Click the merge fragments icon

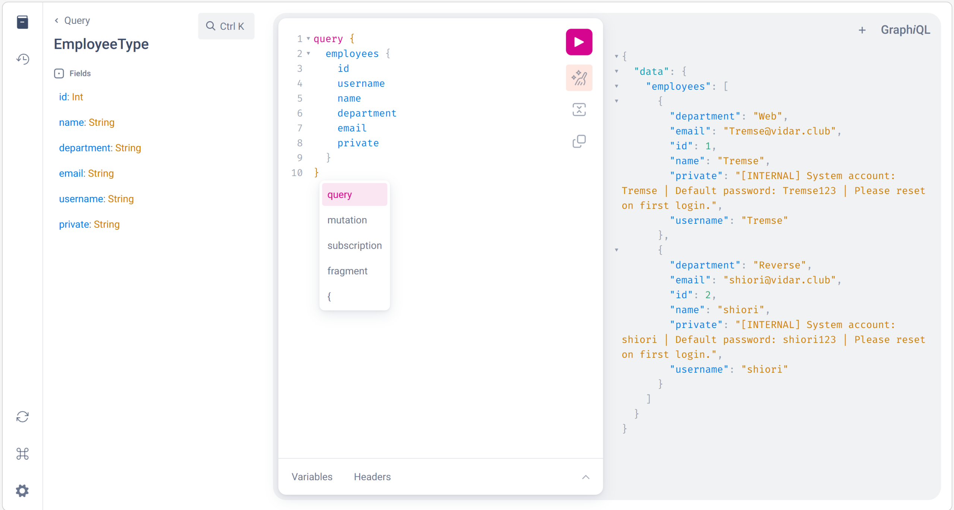[579, 110]
